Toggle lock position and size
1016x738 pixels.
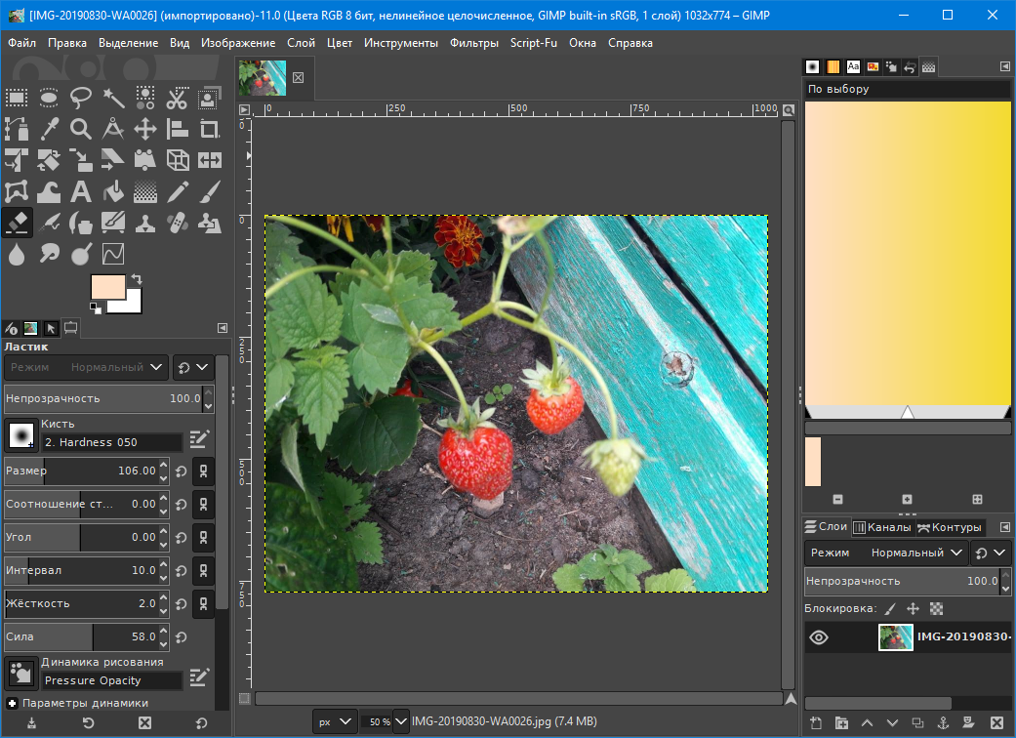tap(913, 608)
